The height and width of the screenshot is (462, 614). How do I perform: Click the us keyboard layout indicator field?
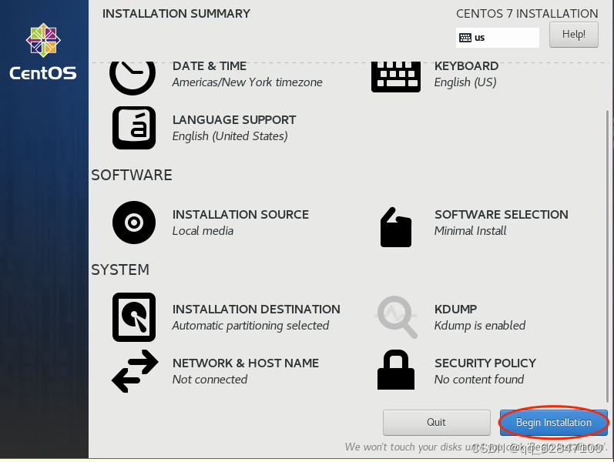(x=498, y=38)
